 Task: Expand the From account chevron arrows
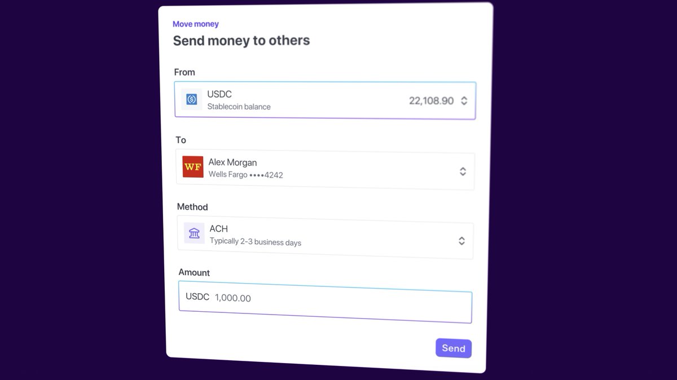(464, 101)
